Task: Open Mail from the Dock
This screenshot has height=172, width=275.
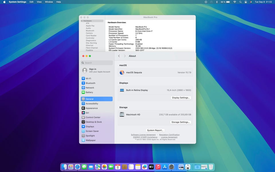Action: [x=91, y=167]
